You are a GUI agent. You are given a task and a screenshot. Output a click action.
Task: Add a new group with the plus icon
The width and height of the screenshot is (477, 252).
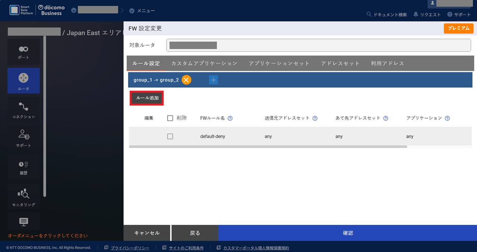(214, 80)
